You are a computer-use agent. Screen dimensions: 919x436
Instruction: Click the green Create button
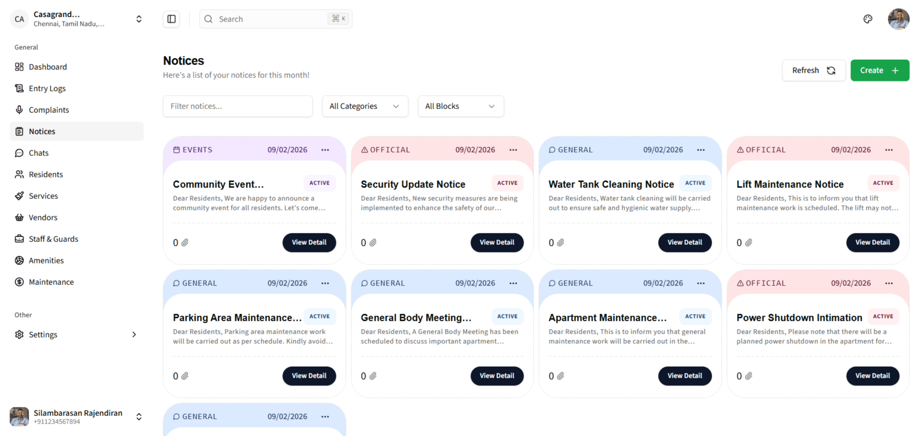[879, 70]
